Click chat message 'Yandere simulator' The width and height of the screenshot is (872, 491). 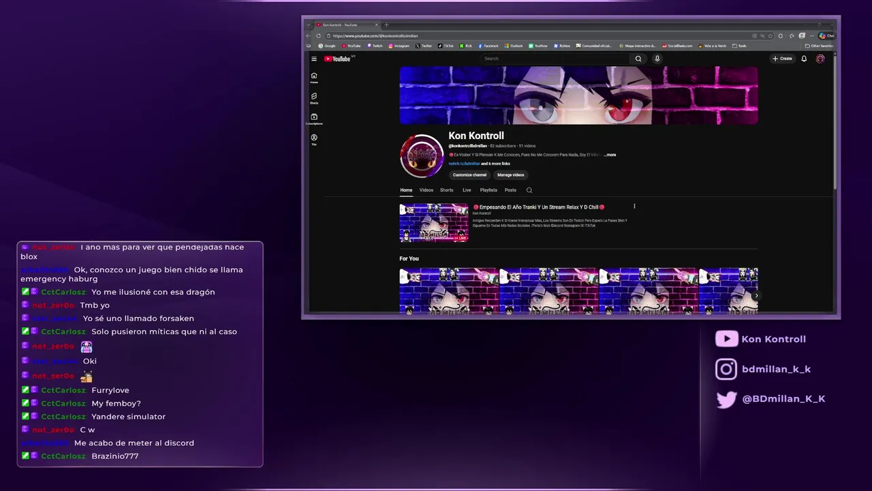pyautogui.click(x=128, y=417)
